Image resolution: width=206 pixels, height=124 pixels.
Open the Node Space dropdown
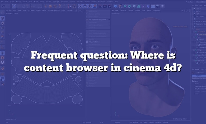201,2
